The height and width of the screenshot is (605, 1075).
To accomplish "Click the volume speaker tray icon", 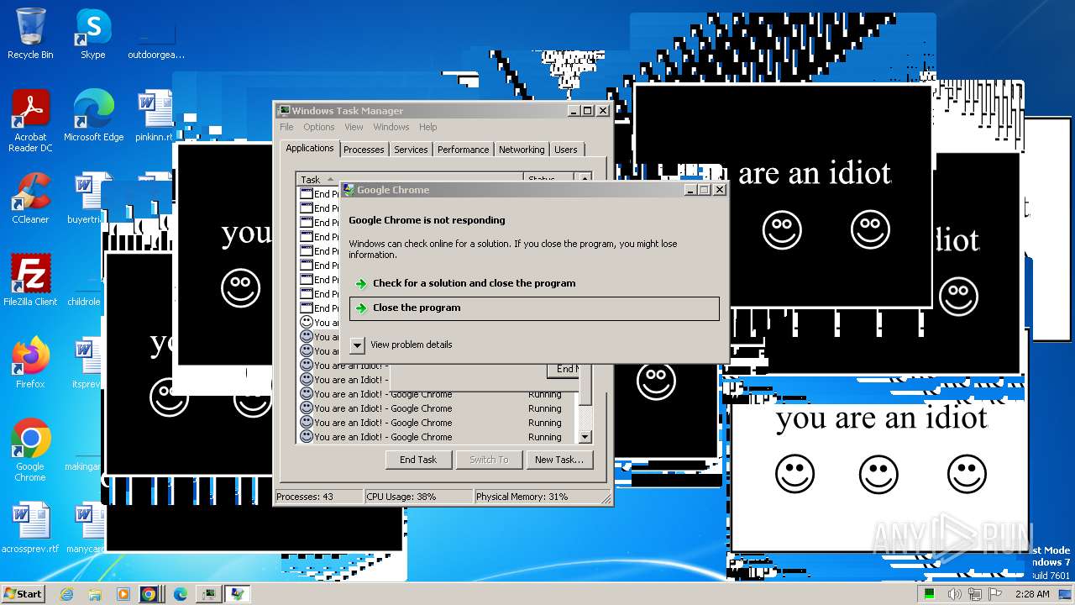I will [x=954, y=594].
